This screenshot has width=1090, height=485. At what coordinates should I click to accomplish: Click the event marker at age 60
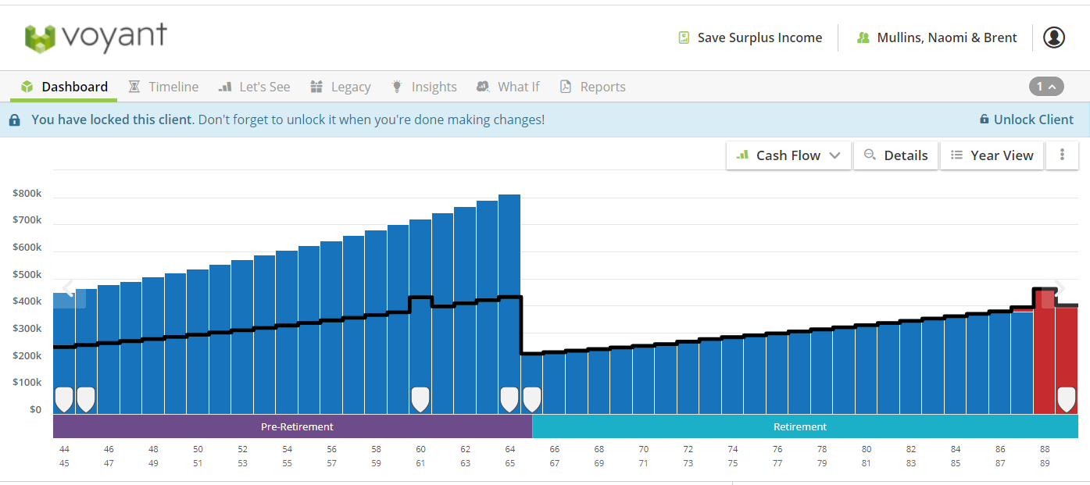tap(420, 399)
